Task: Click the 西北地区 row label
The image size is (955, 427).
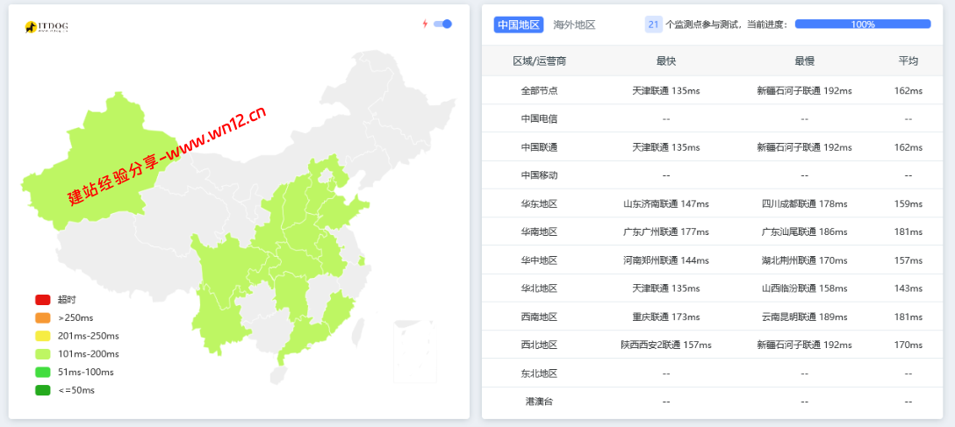Action: (x=539, y=345)
